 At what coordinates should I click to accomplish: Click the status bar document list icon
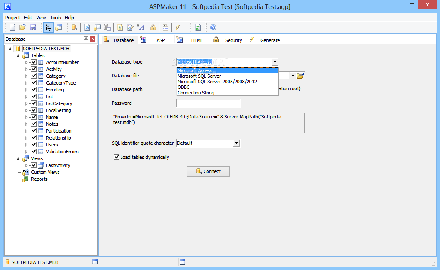click(183, 262)
